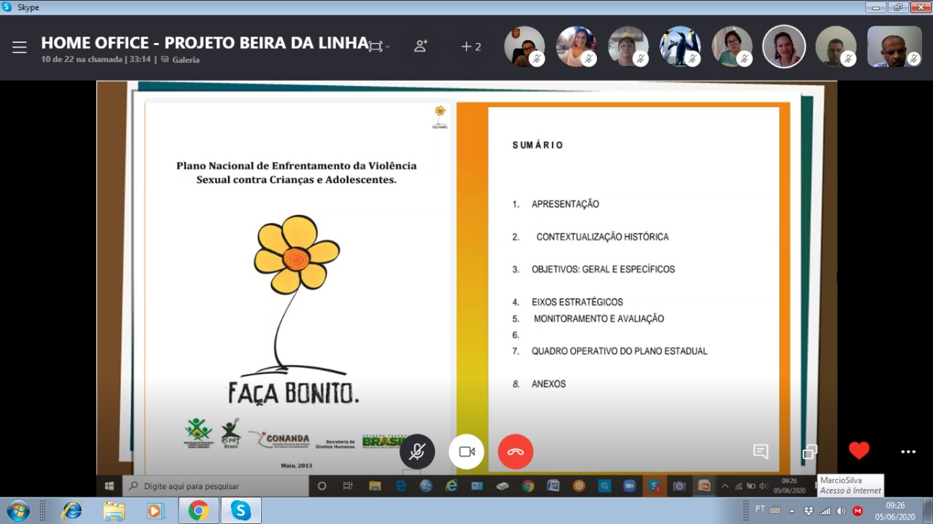
Task: Click the PT language indicator in tray
Action: click(760, 509)
